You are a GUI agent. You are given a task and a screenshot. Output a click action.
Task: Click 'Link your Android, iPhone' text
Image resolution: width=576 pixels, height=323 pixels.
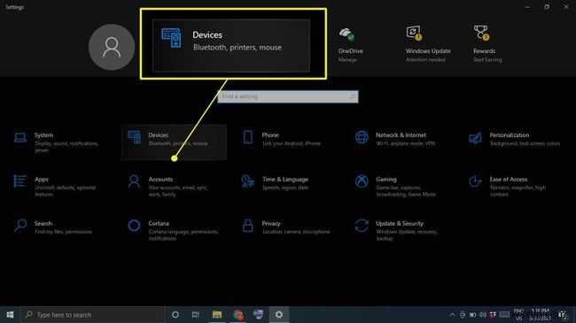pos(292,143)
